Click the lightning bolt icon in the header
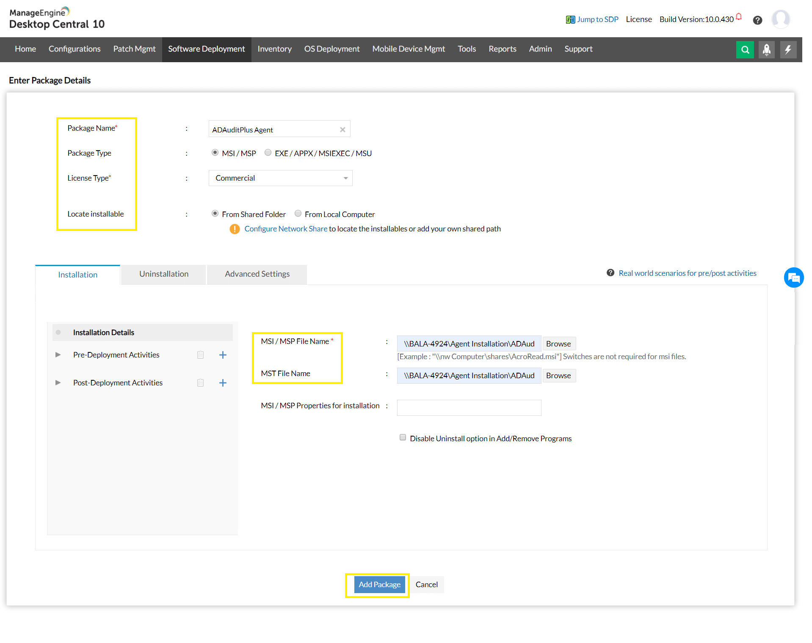The width and height of the screenshot is (812, 643). point(788,49)
